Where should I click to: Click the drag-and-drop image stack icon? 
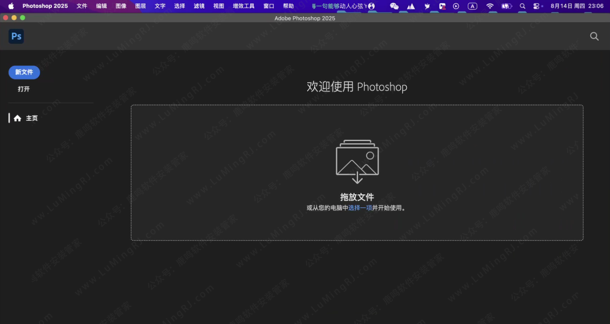[x=357, y=161]
